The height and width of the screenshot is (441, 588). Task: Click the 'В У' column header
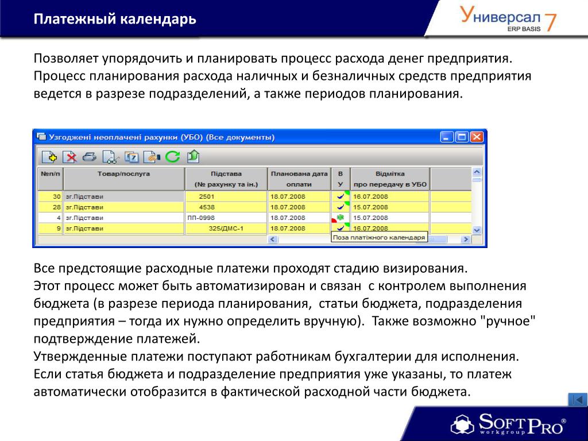(x=341, y=179)
